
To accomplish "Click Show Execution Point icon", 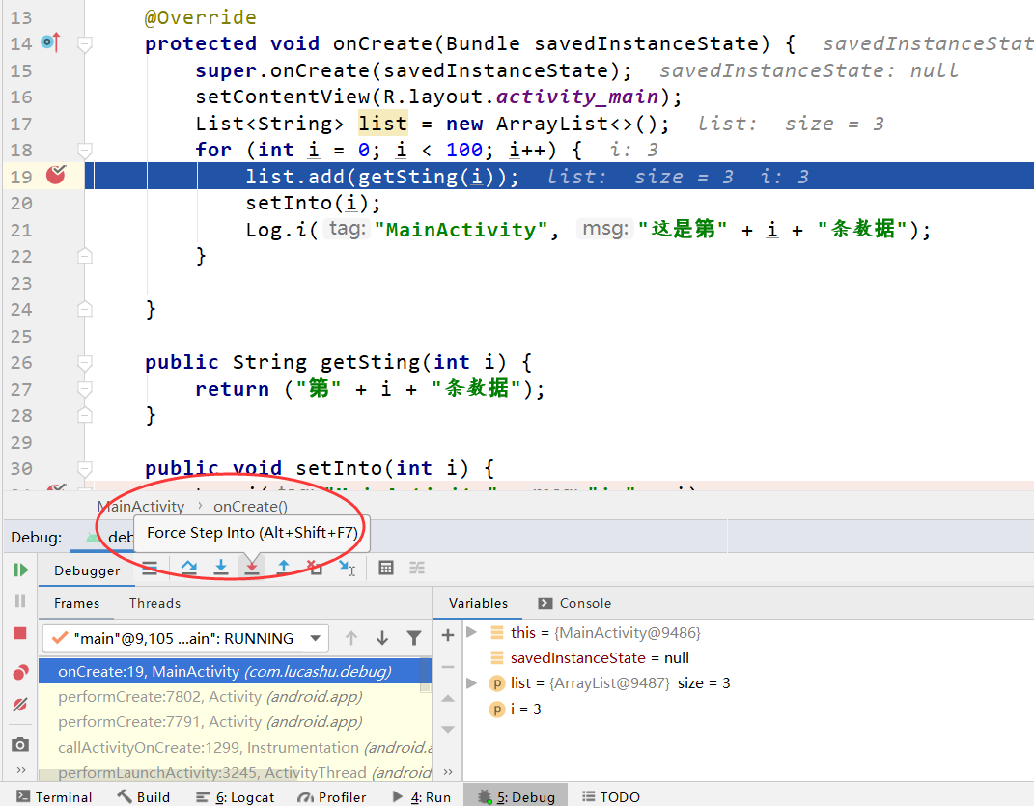I will [150, 568].
